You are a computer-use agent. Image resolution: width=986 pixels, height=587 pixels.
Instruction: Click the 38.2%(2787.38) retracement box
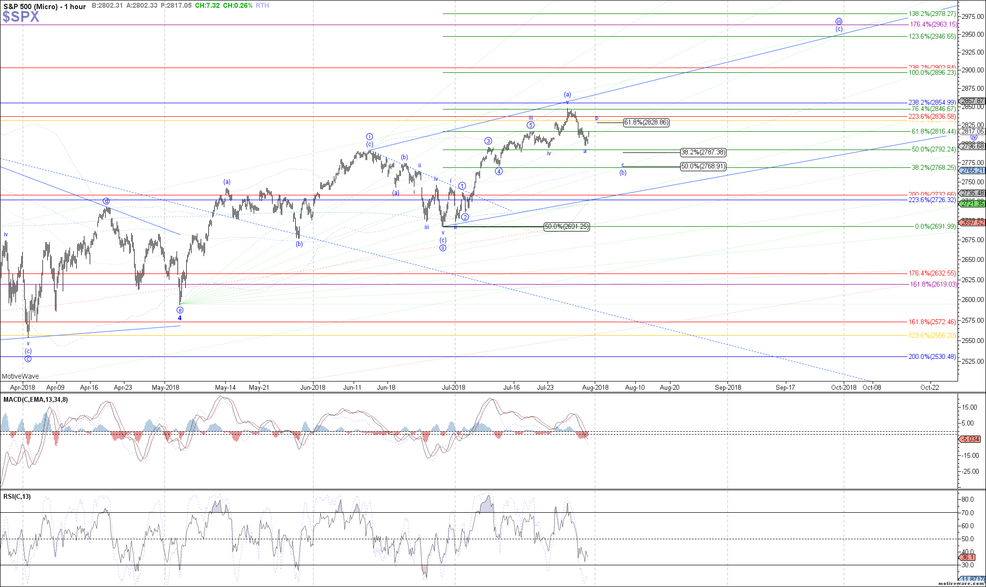703,152
